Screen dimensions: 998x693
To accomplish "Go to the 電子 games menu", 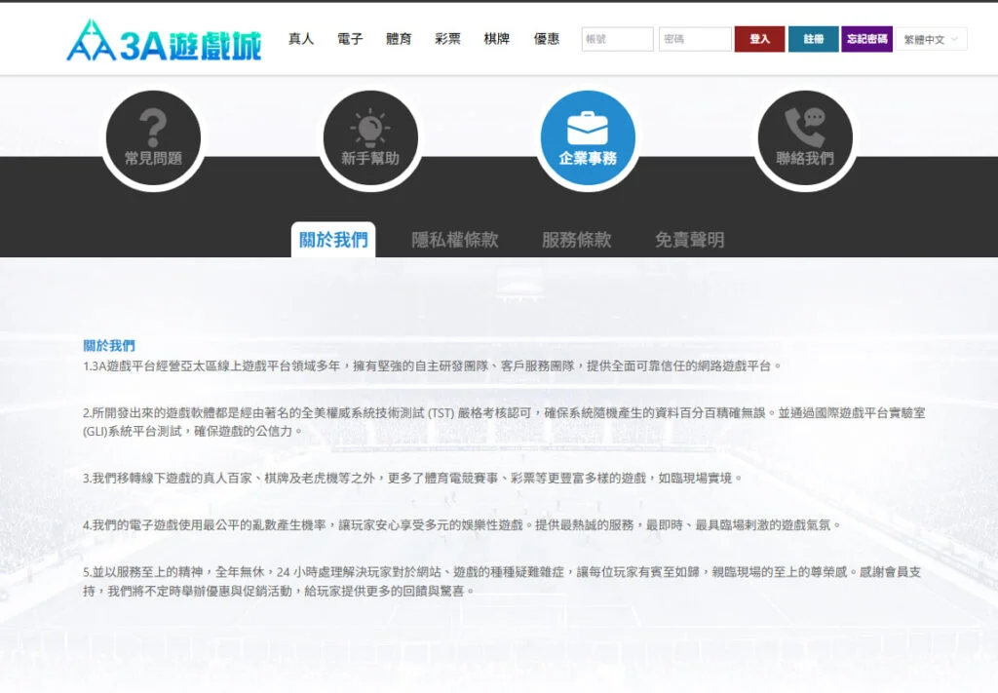I will [x=350, y=39].
